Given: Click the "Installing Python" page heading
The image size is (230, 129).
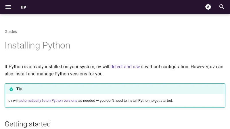Looking at the screenshot, I should coord(37,45).
